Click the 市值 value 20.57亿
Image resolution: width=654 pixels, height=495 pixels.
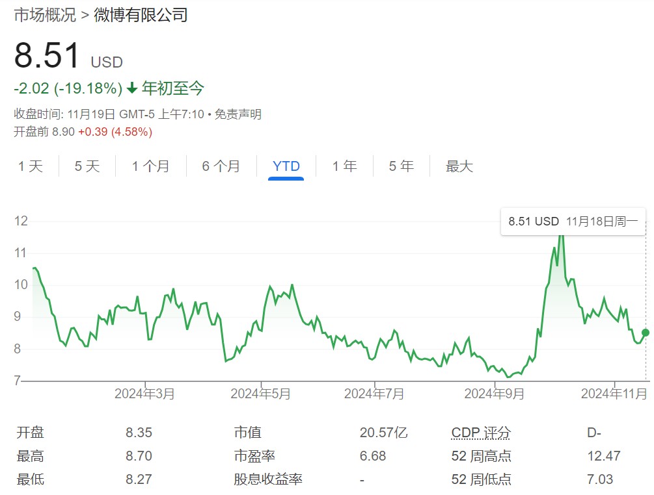[383, 433]
